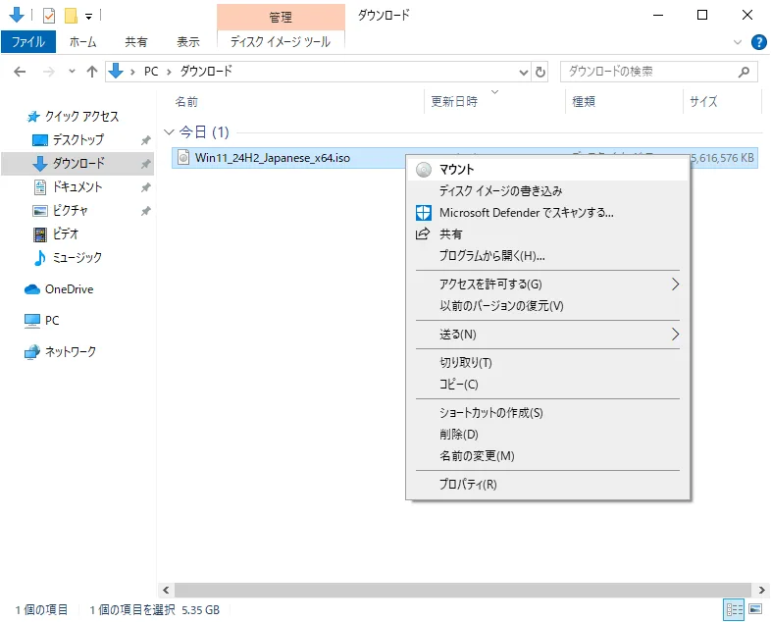
Task: Switch to large thumbnails view icon
Action: tap(755, 609)
